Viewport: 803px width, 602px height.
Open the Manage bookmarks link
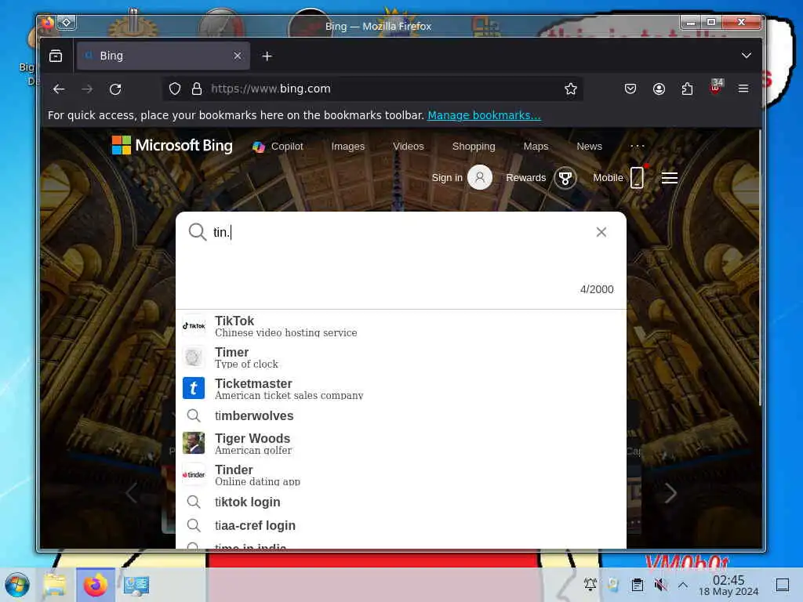(484, 115)
